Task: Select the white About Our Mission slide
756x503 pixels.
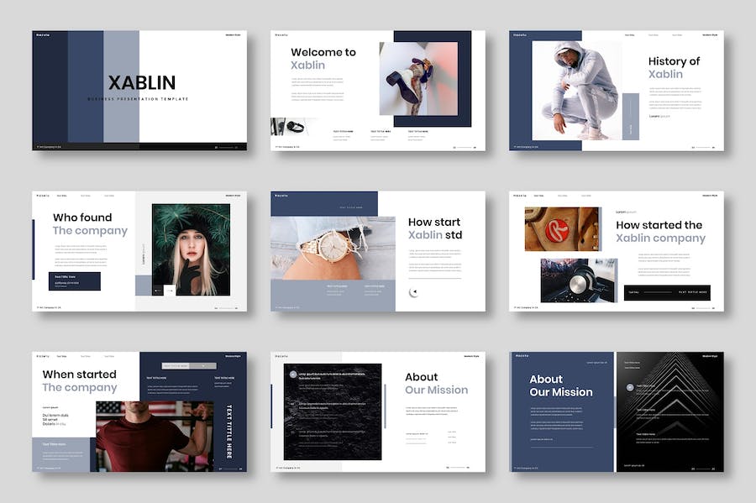Action: [378, 412]
